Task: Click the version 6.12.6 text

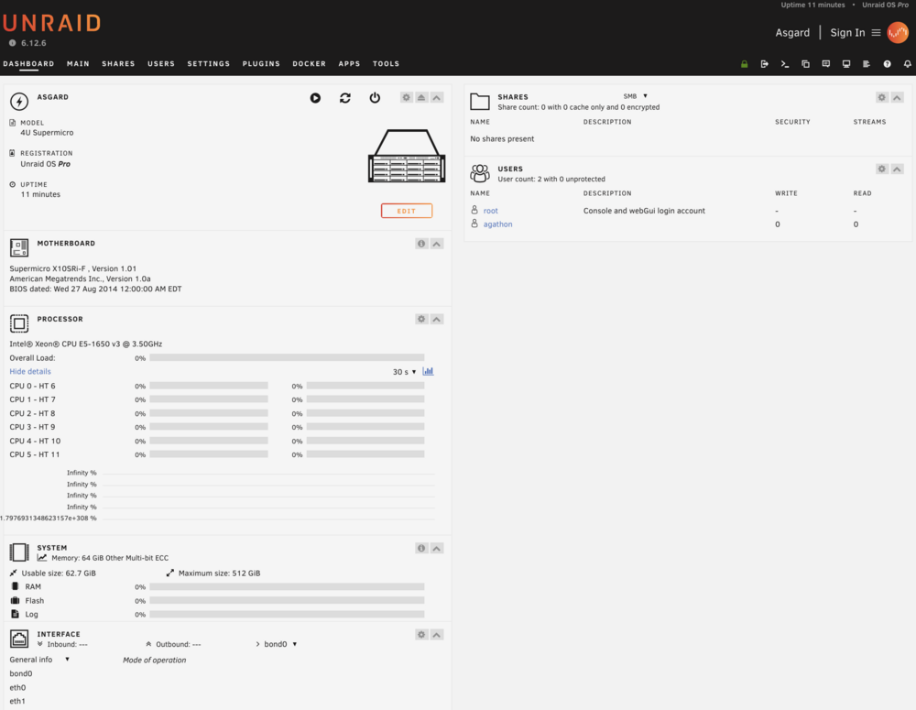Action: 33,43
